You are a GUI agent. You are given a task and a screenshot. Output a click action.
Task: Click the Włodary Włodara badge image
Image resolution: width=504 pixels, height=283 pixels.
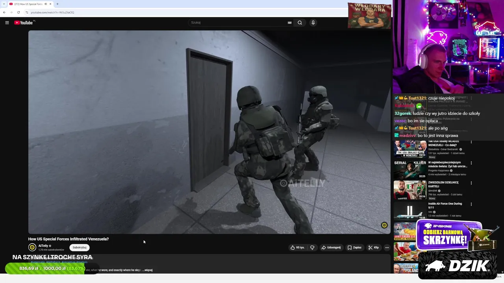(369, 16)
